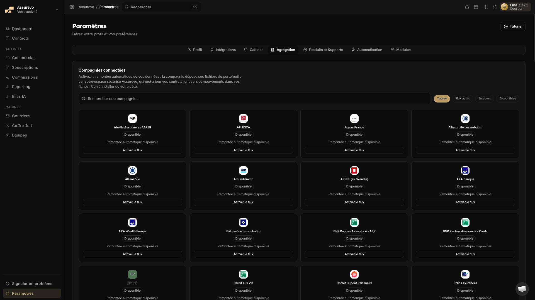The height and width of the screenshot is (300, 535).
Task: Open the Automatisation tab
Action: 367,50
